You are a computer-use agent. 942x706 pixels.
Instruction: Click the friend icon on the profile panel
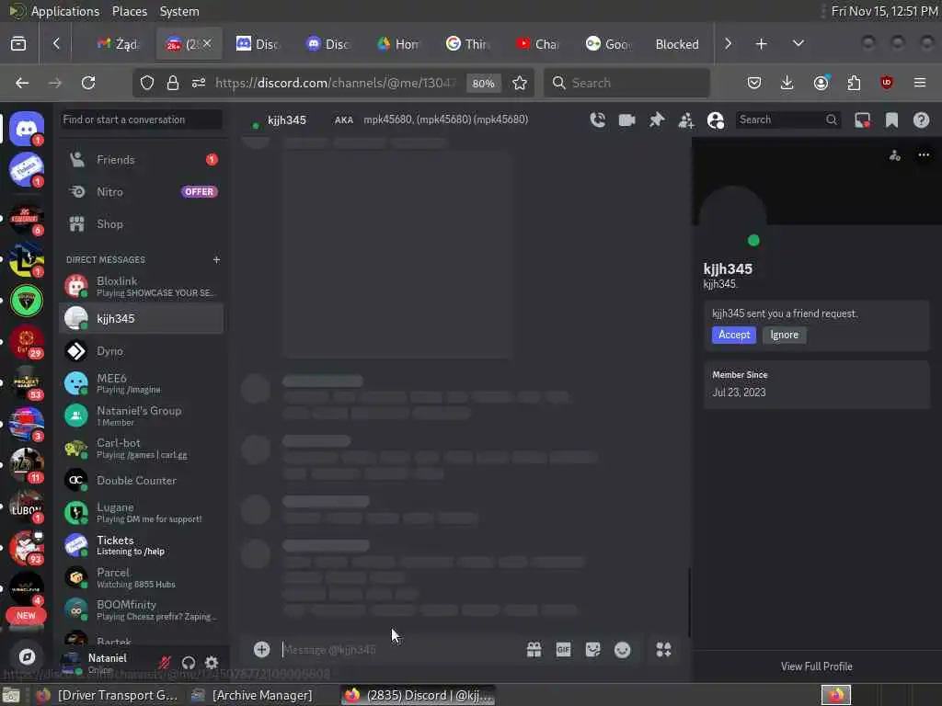[x=894, y=155]
